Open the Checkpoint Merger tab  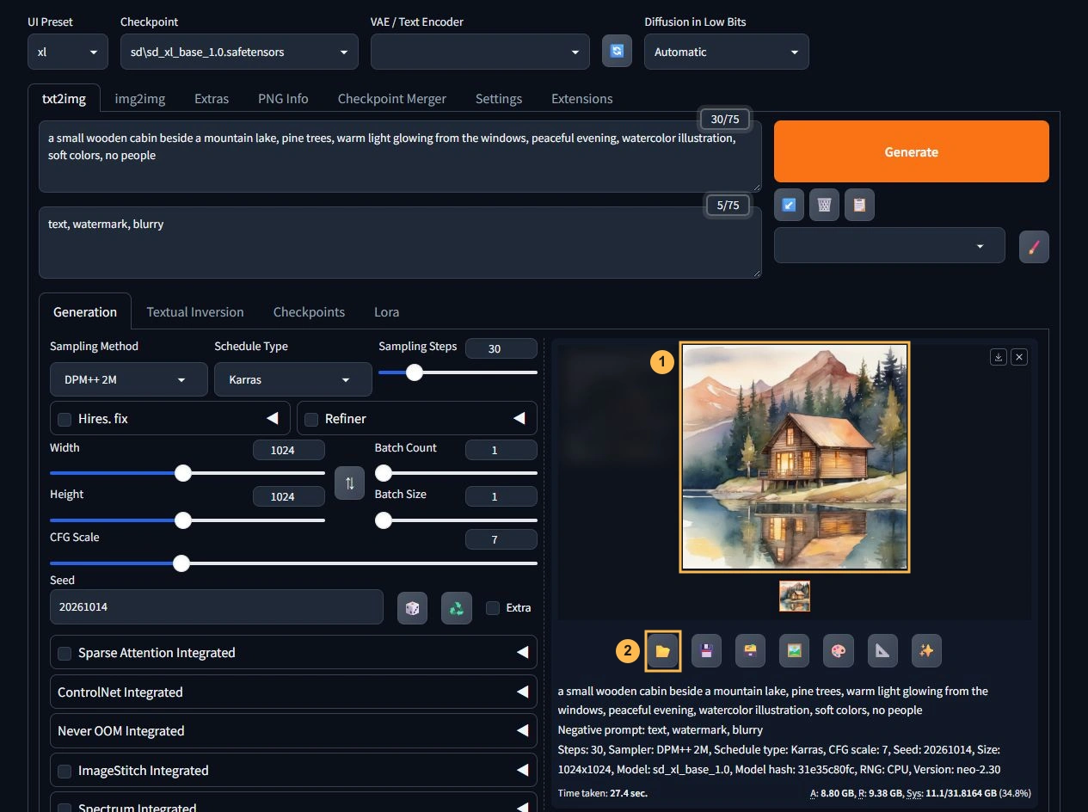click(x=392, y=99)
